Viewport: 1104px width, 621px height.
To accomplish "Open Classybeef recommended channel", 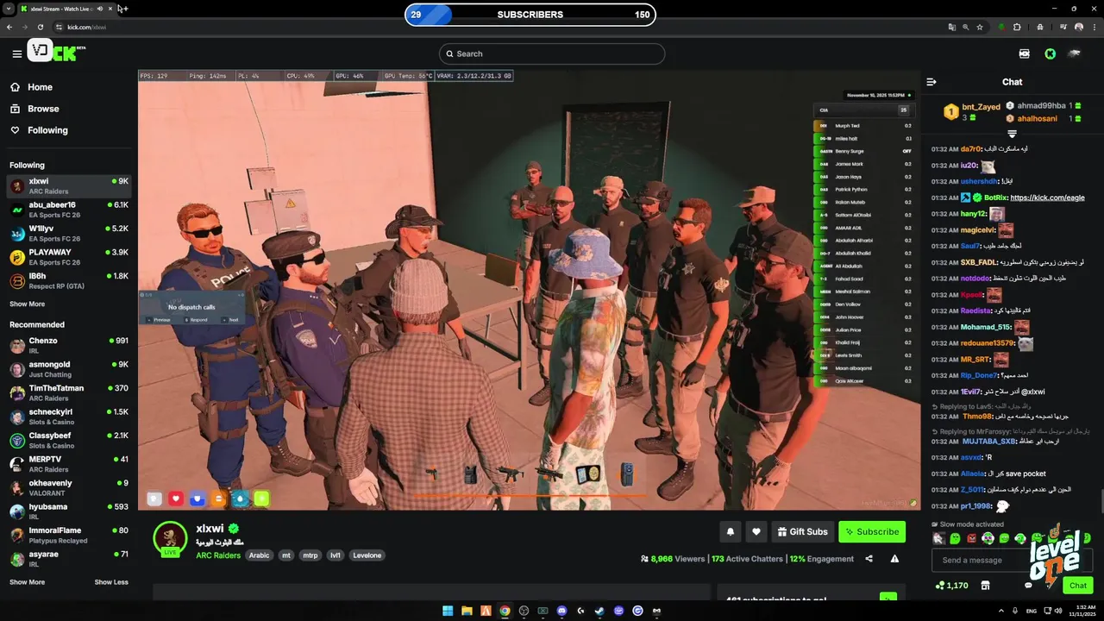I will point(69,441).
